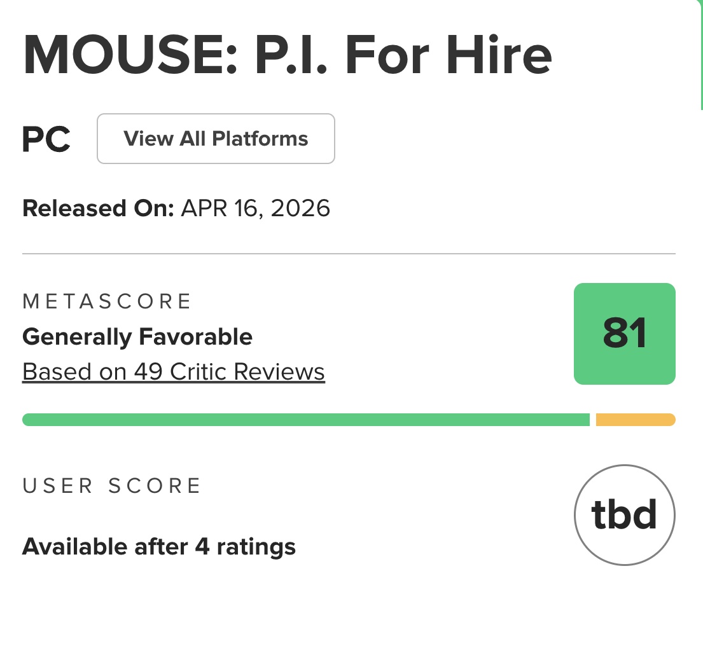Click the 2026 release year
This screenshot has width=703, height=648.
click(x=300, y=209)
